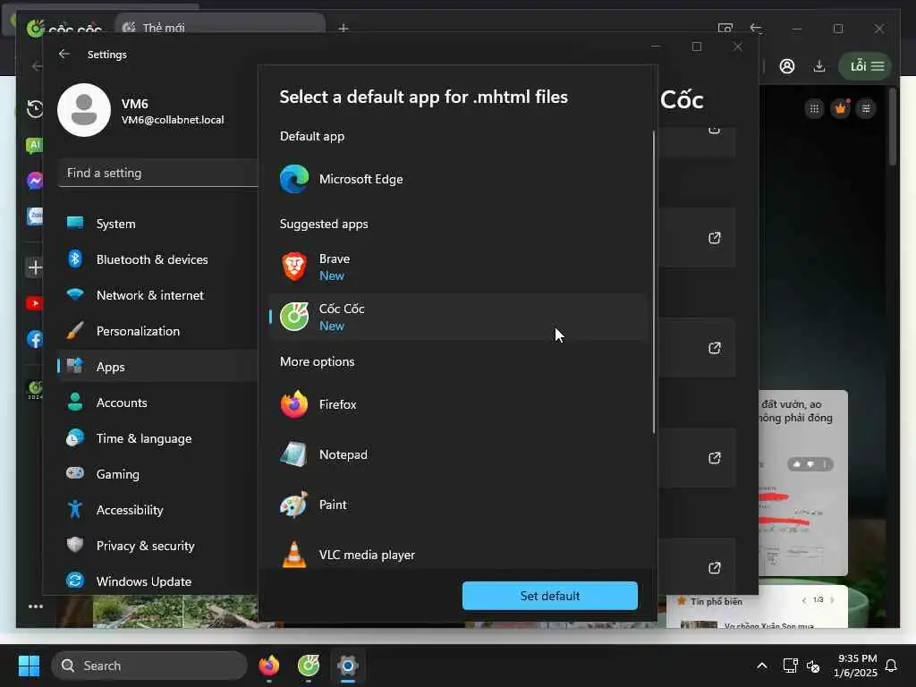Open Cốc Cốc downloads icon
This screenshot has height=687, width=916.
pyautogui.click(x=819, y=66)
